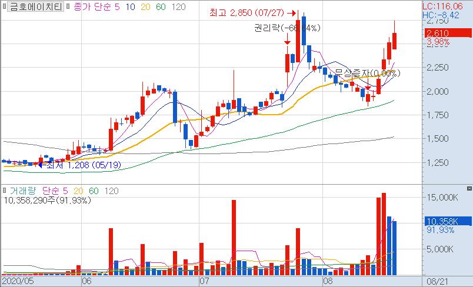Click the 06 month label on date axis

tap(86, 282)
